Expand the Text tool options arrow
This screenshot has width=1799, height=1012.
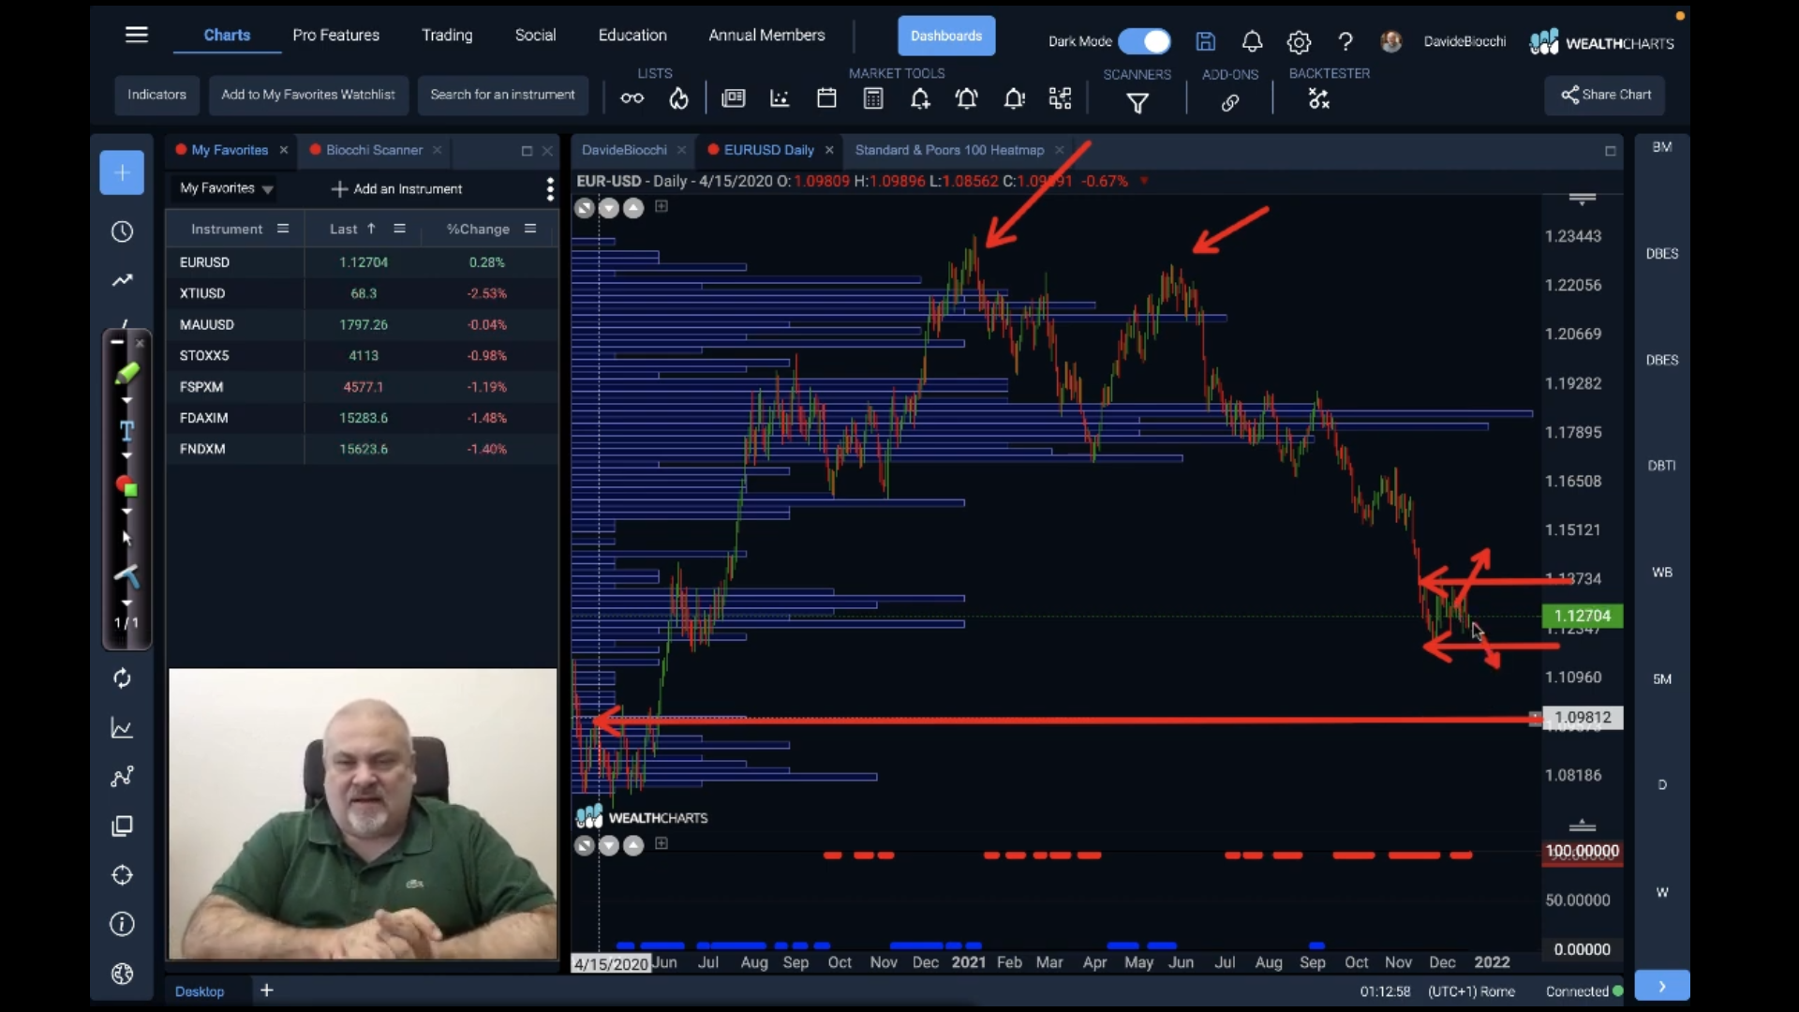tap(126, 456)
